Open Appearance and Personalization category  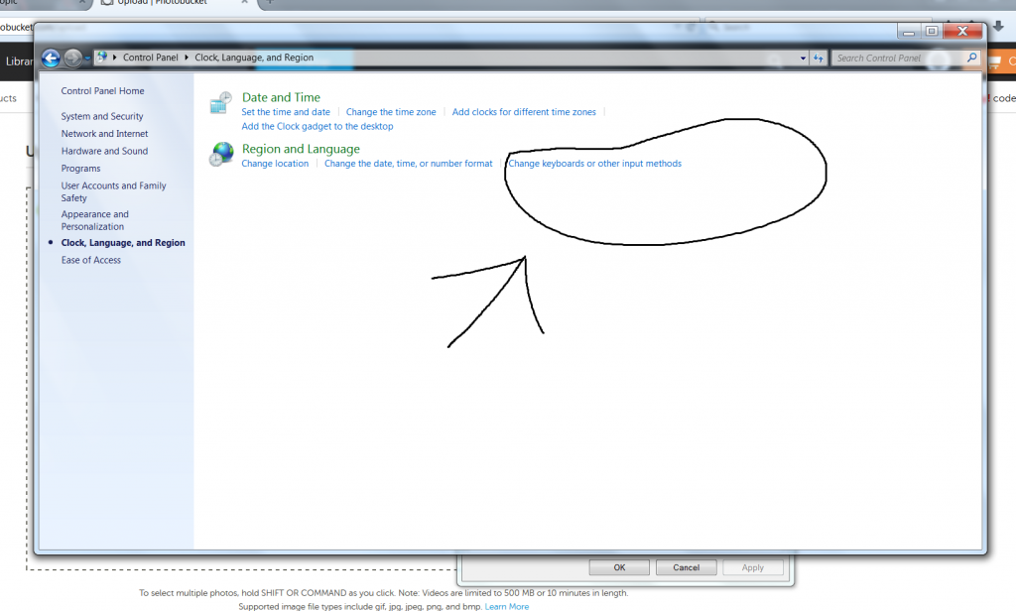[x=94, y=220]
